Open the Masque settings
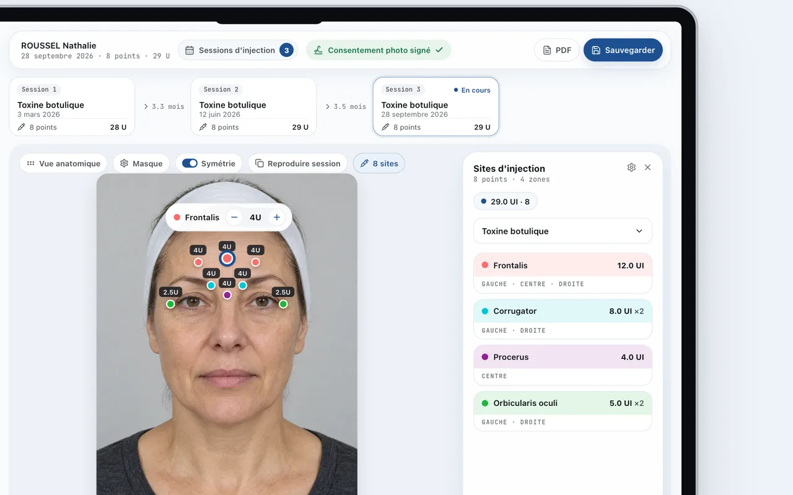Screen dimensions: 793x495 (141, 163)
